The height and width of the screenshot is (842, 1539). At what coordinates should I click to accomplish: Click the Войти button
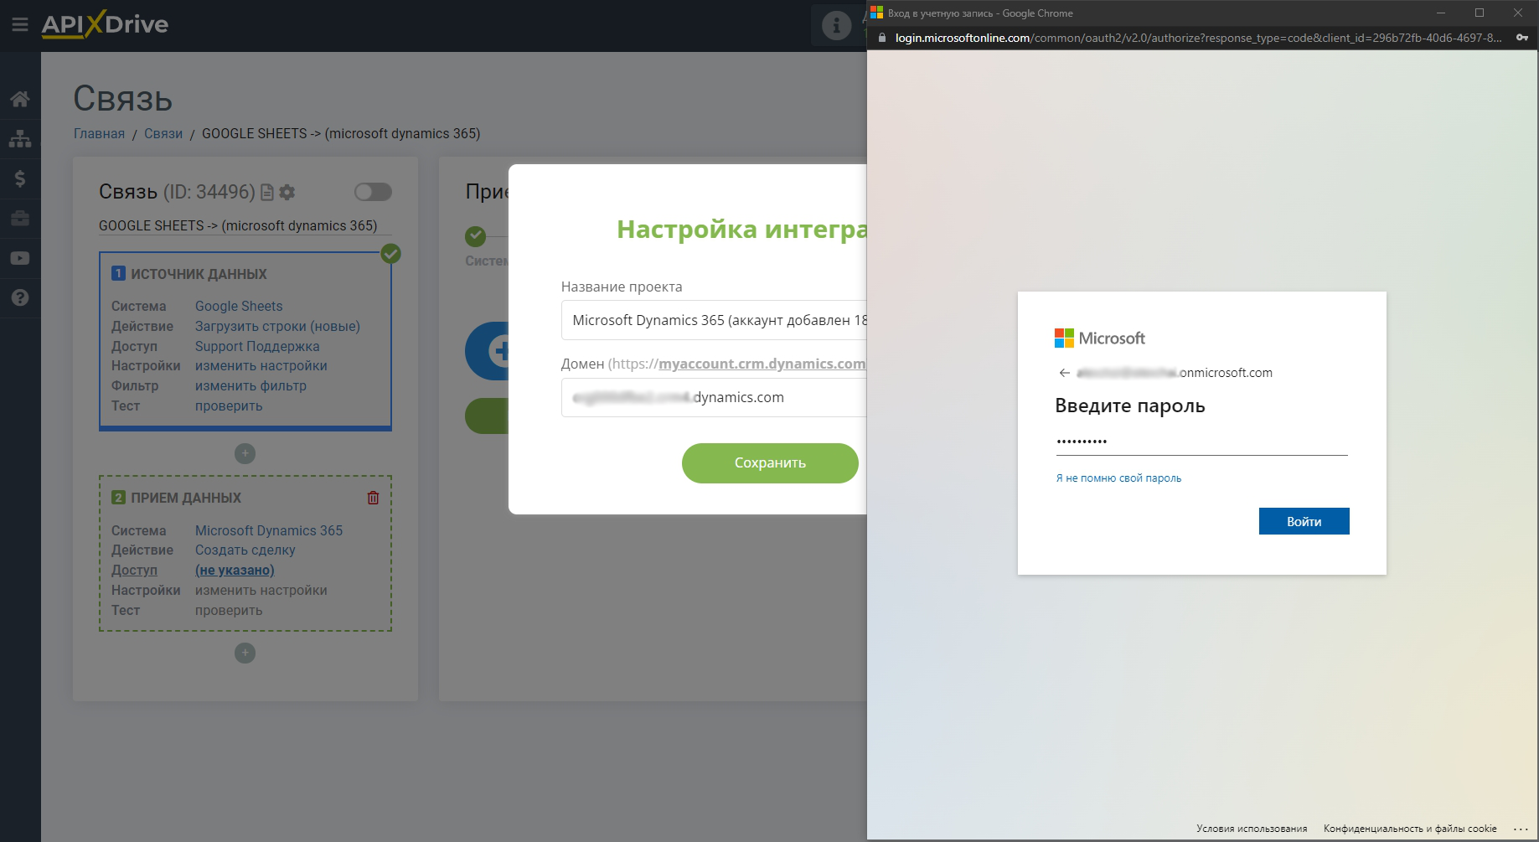(1304, 521)
